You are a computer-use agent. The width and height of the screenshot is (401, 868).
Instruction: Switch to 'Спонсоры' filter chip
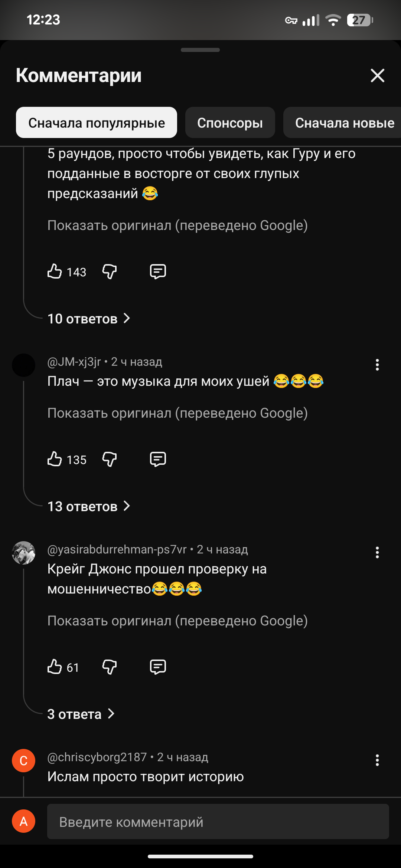(230, 123)
